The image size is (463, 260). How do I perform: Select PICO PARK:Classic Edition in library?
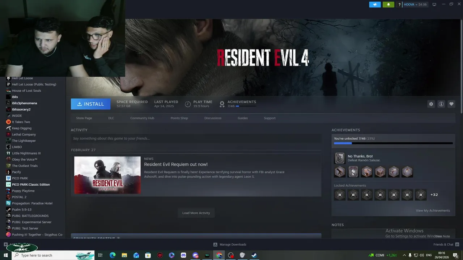click(x=31, y=185)
